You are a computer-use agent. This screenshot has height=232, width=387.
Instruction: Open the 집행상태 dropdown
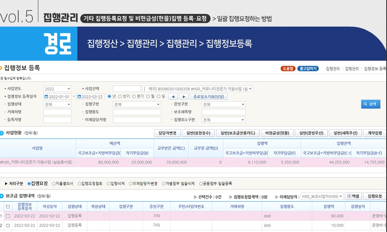[x=57, y=104]
